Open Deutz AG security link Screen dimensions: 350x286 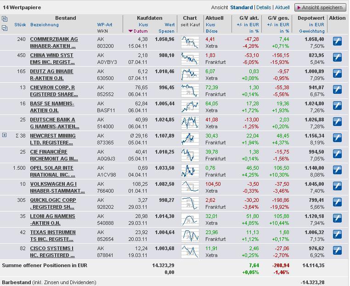[x=51, y=74]
